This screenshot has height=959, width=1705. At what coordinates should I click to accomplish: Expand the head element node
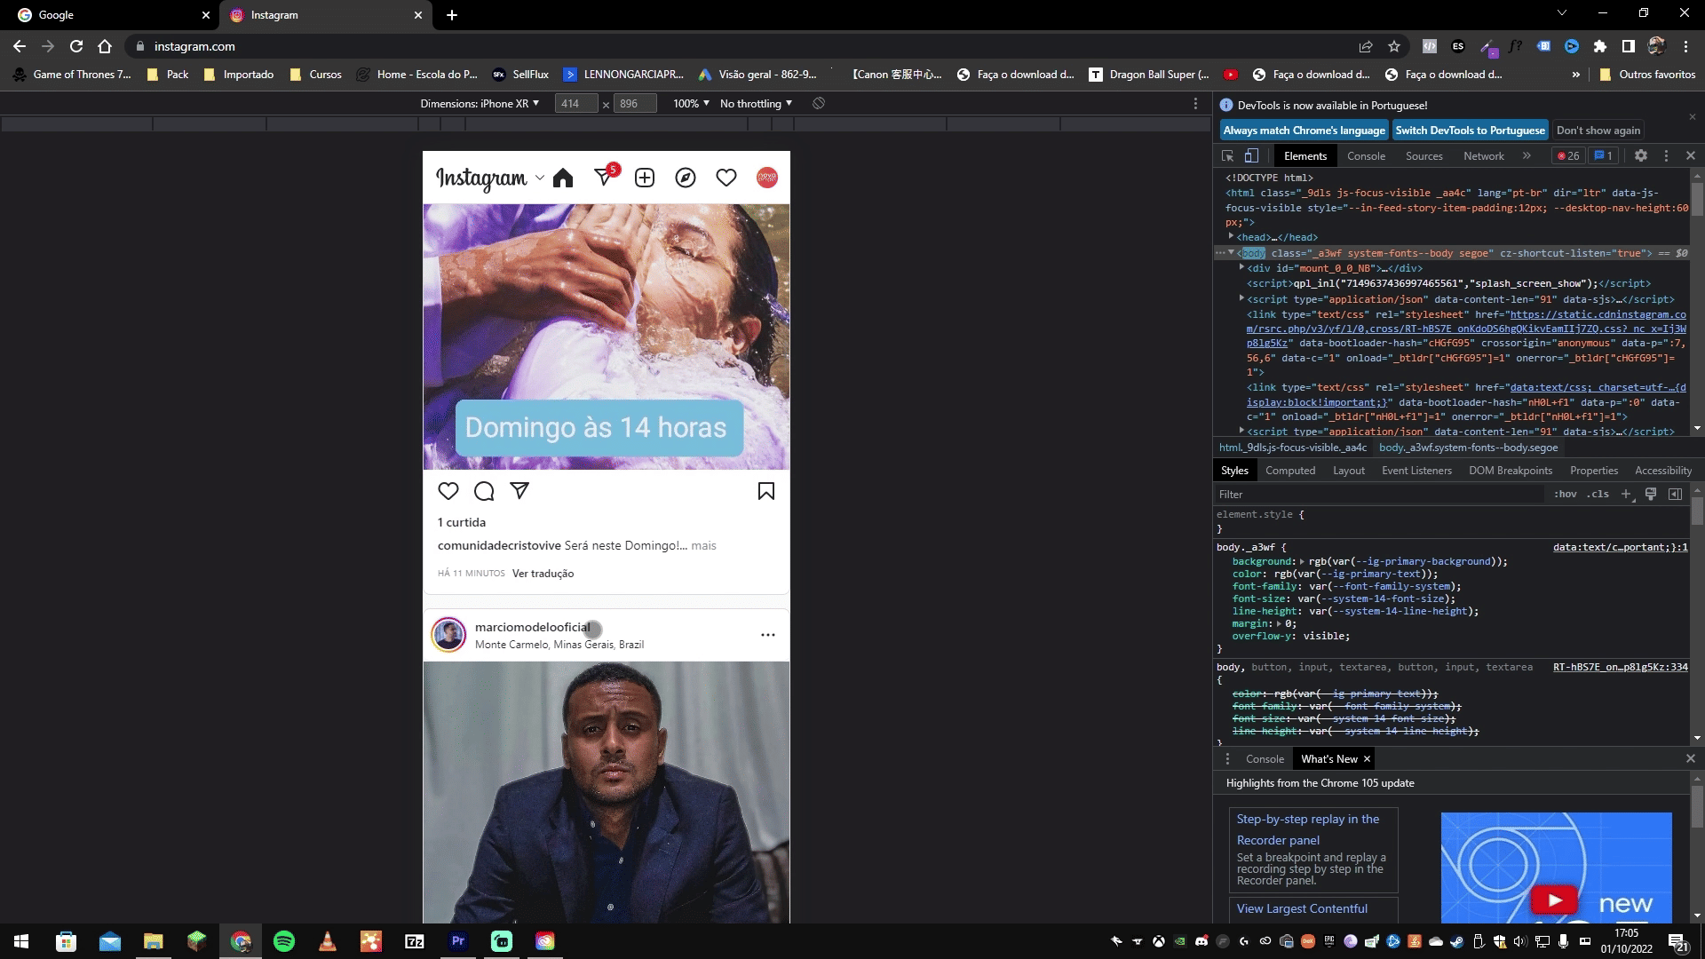pyautogui.click(x=1231, y=237)
